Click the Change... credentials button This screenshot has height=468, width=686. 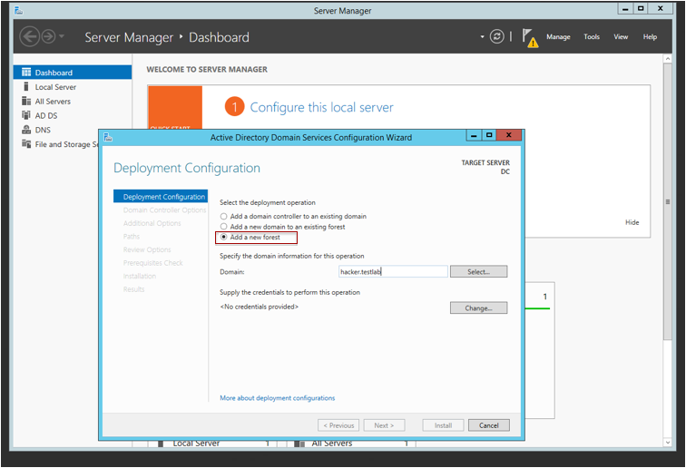(478, 307)
